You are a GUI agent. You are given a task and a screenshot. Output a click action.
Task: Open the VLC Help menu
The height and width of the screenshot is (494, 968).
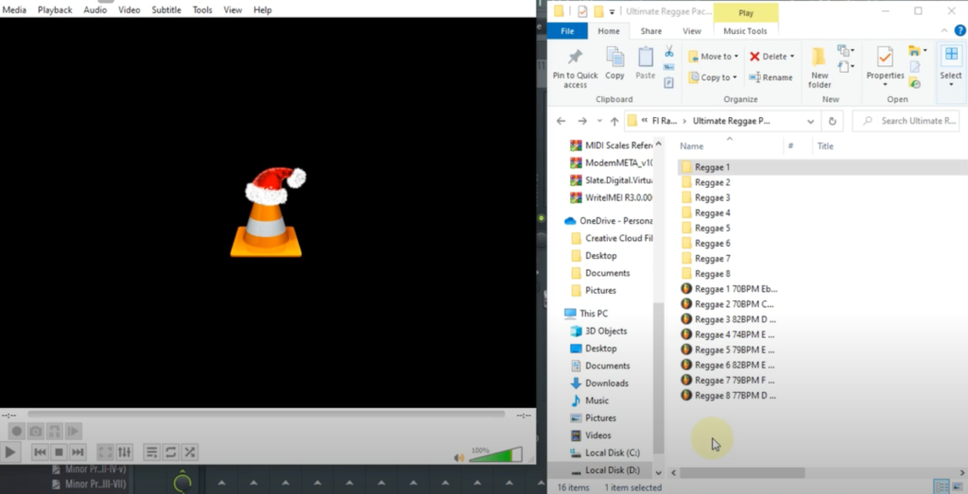pyautogui.click(x=263, y=9)
